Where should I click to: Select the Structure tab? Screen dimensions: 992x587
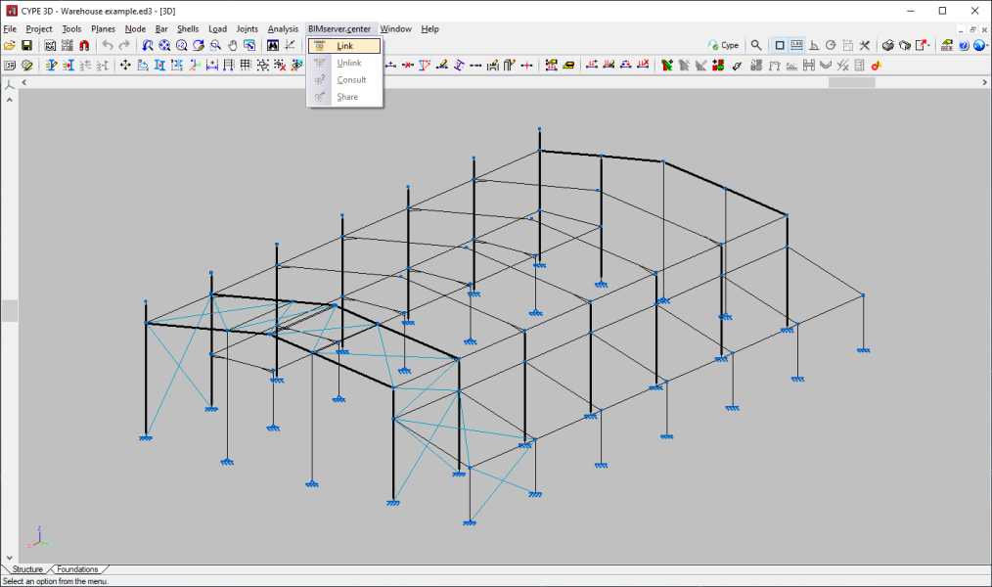(27, 569)
